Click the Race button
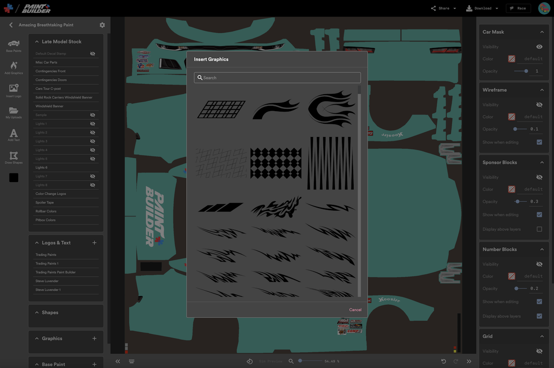554x368 pixels. (x=518, y=8)
